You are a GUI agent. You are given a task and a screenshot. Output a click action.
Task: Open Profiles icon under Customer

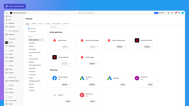point(7,54)
